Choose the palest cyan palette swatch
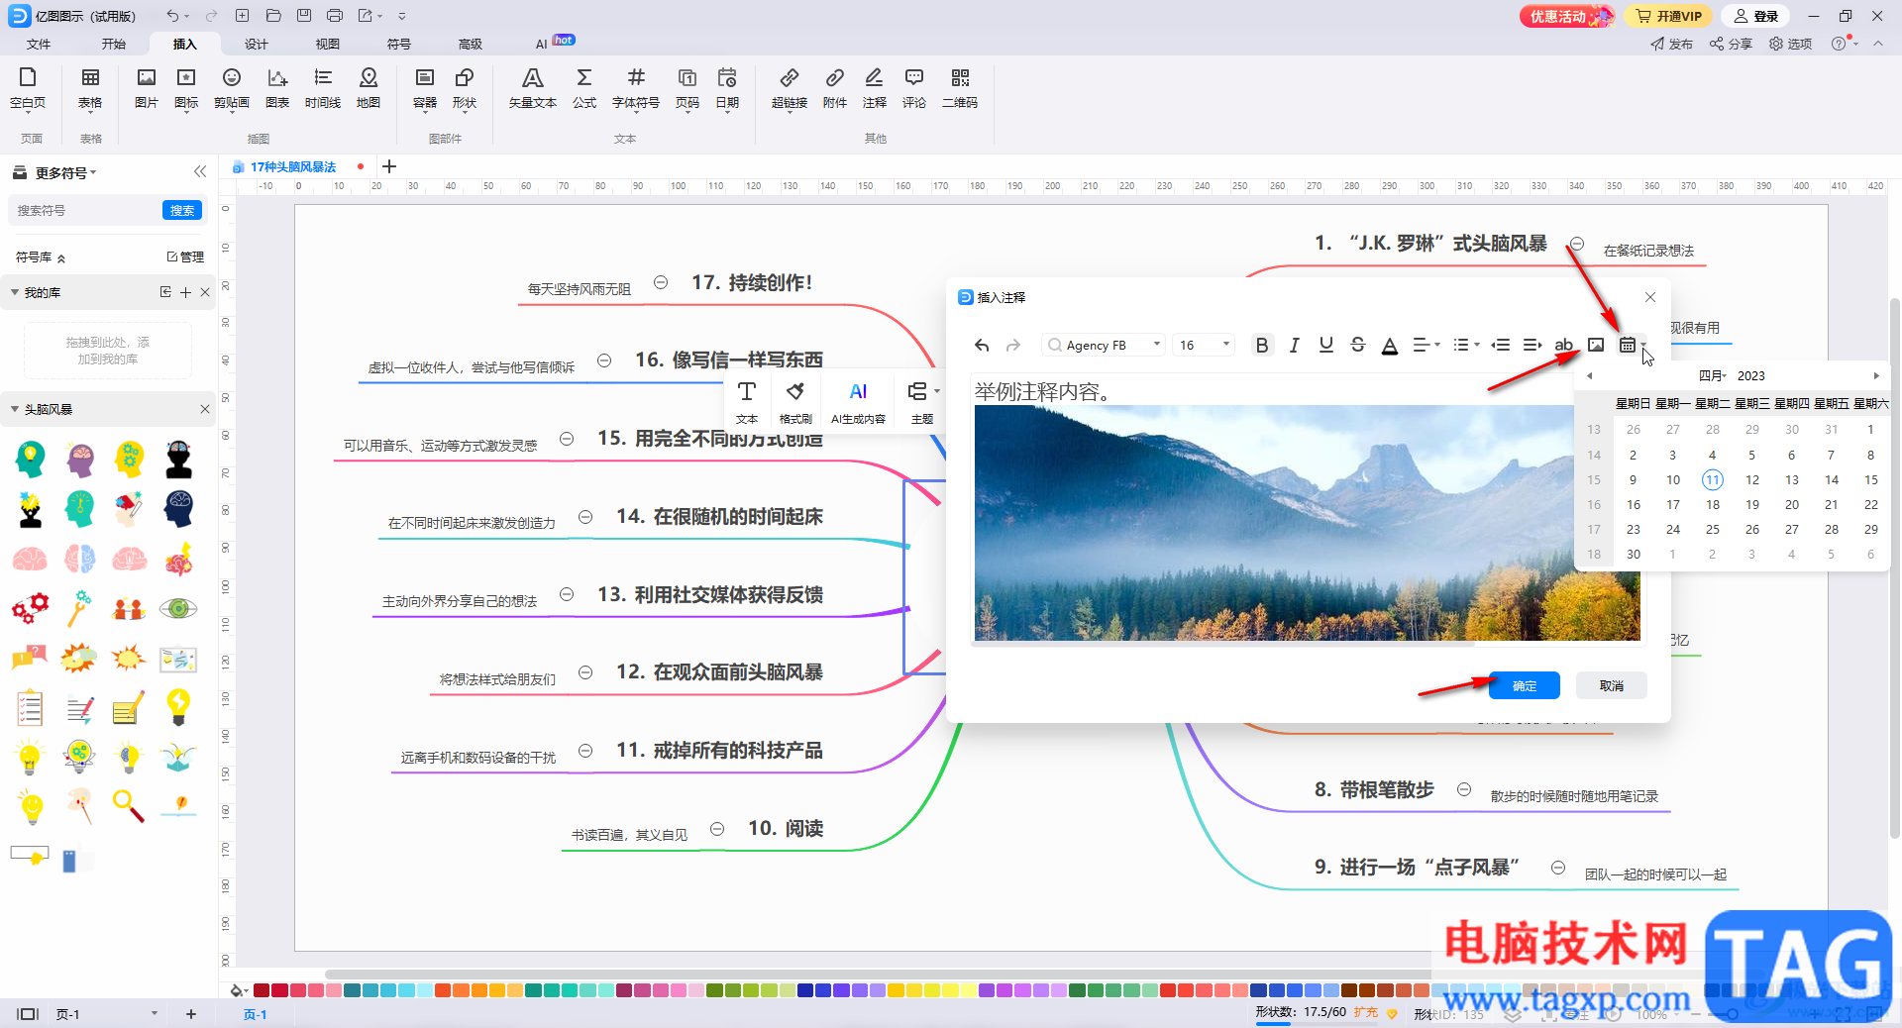 click(424, 990)
